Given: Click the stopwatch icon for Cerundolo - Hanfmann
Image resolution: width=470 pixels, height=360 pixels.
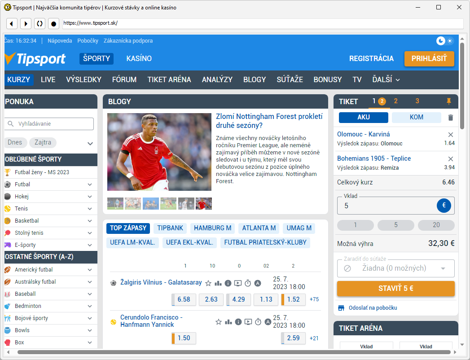Looking at the screenshot, I should tap(258, 322).
